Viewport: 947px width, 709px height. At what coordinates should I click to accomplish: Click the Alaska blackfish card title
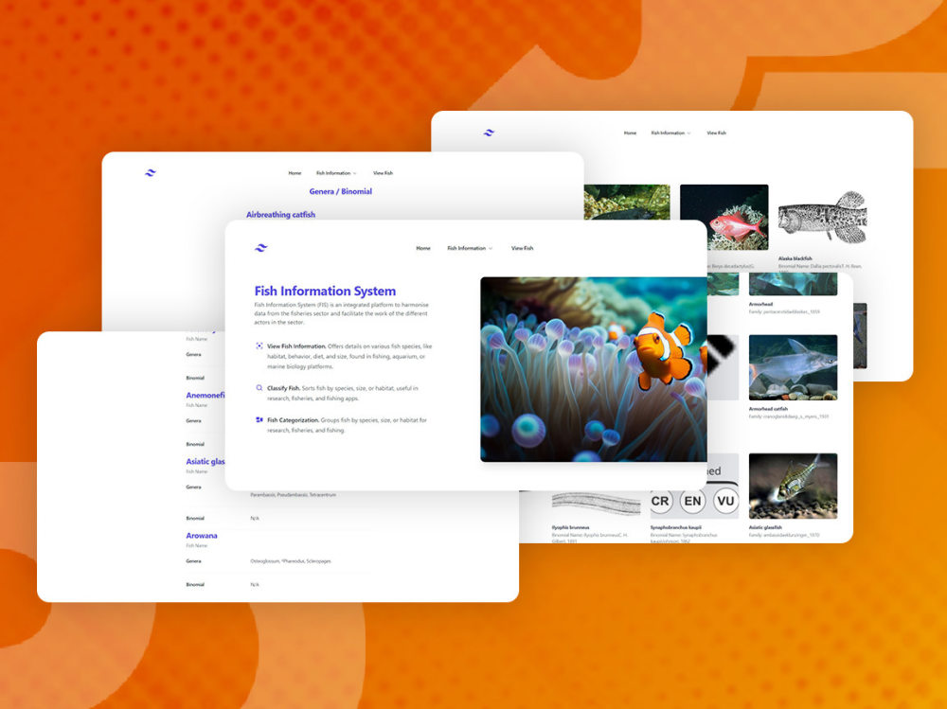coord(795,258)
